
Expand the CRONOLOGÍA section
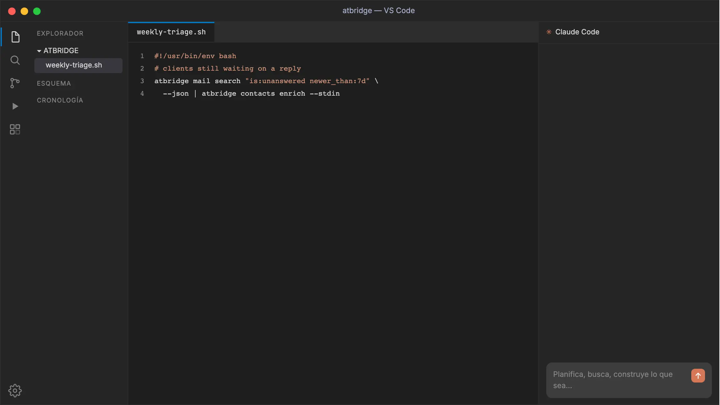[x=60, y=100]
